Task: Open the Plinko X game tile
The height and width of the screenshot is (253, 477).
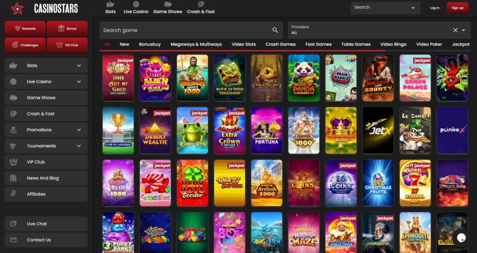Action: [452, 130]
